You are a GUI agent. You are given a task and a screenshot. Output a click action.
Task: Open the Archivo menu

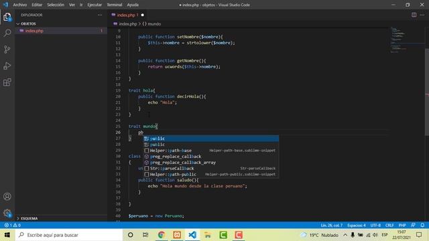pyautogui.click(x=19, y=5)
